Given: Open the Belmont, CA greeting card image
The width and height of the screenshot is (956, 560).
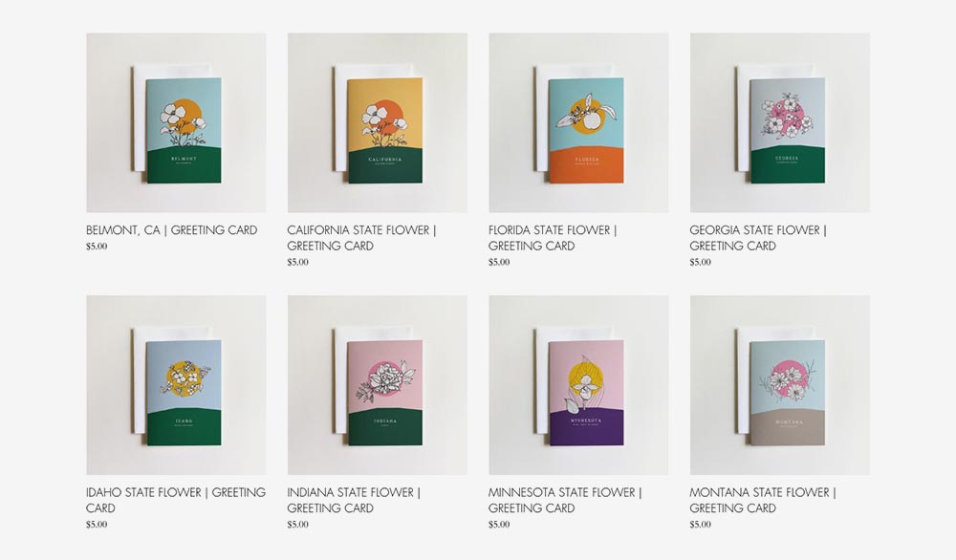Looking at the screenshot, I should 176,122.
